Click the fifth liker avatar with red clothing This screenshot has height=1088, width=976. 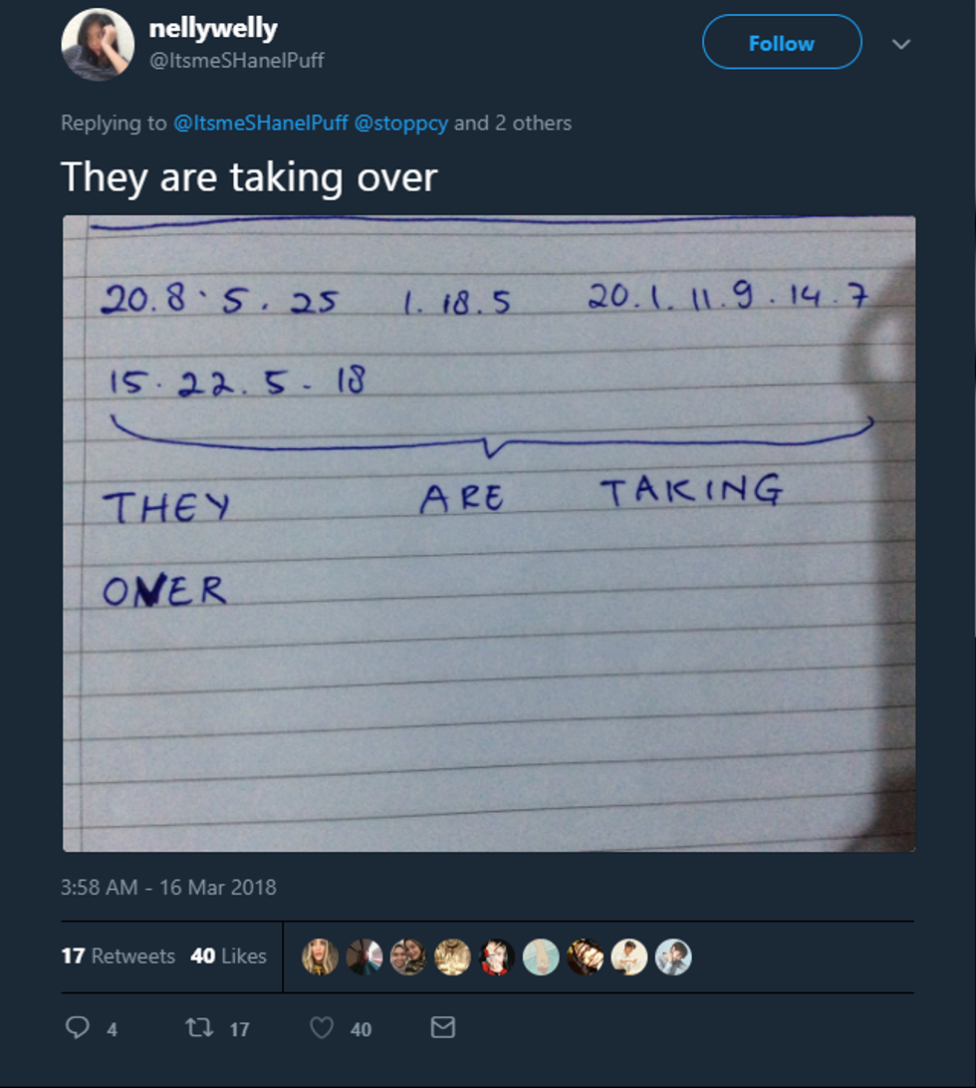click(496, 956)
